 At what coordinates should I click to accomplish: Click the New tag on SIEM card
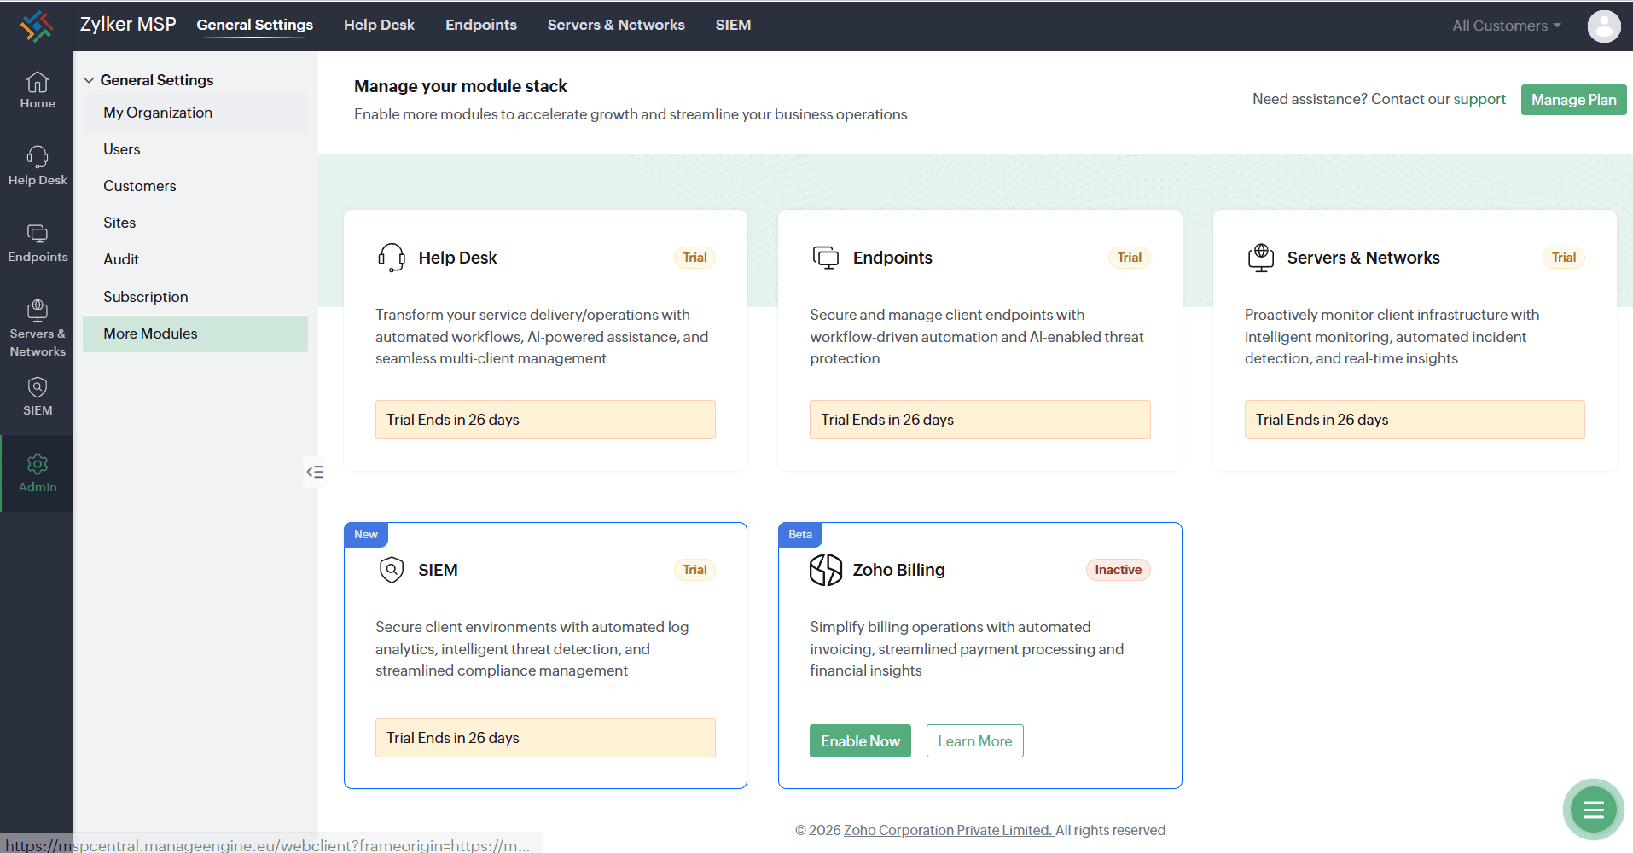click(x=366, y=534)
